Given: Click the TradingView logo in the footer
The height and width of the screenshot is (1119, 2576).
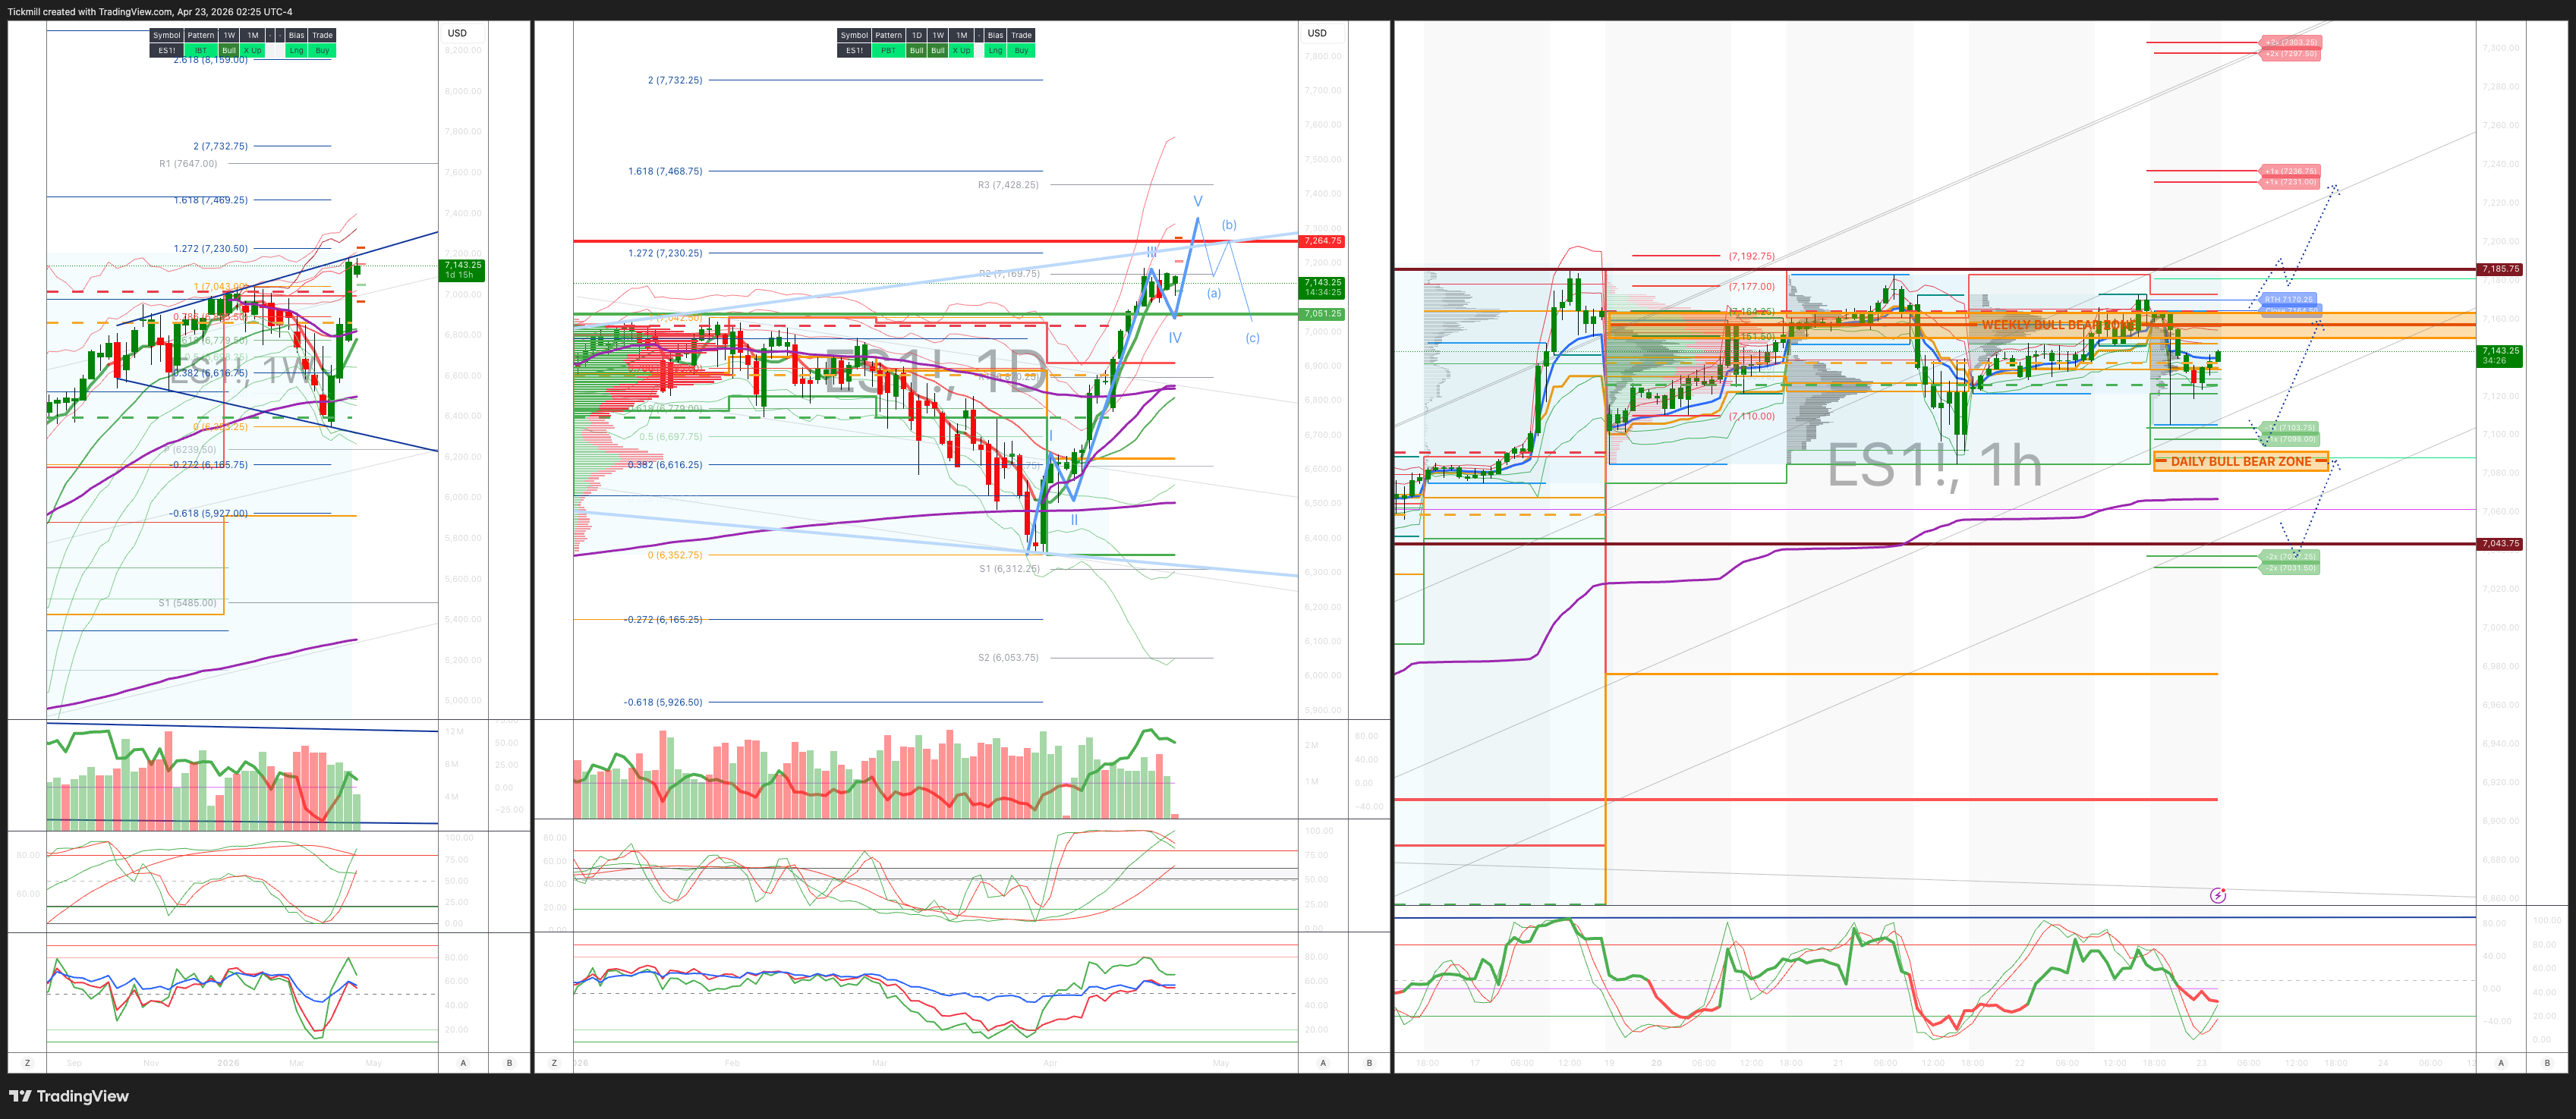Looking at the screenshot, I should tap(68, 1096).
